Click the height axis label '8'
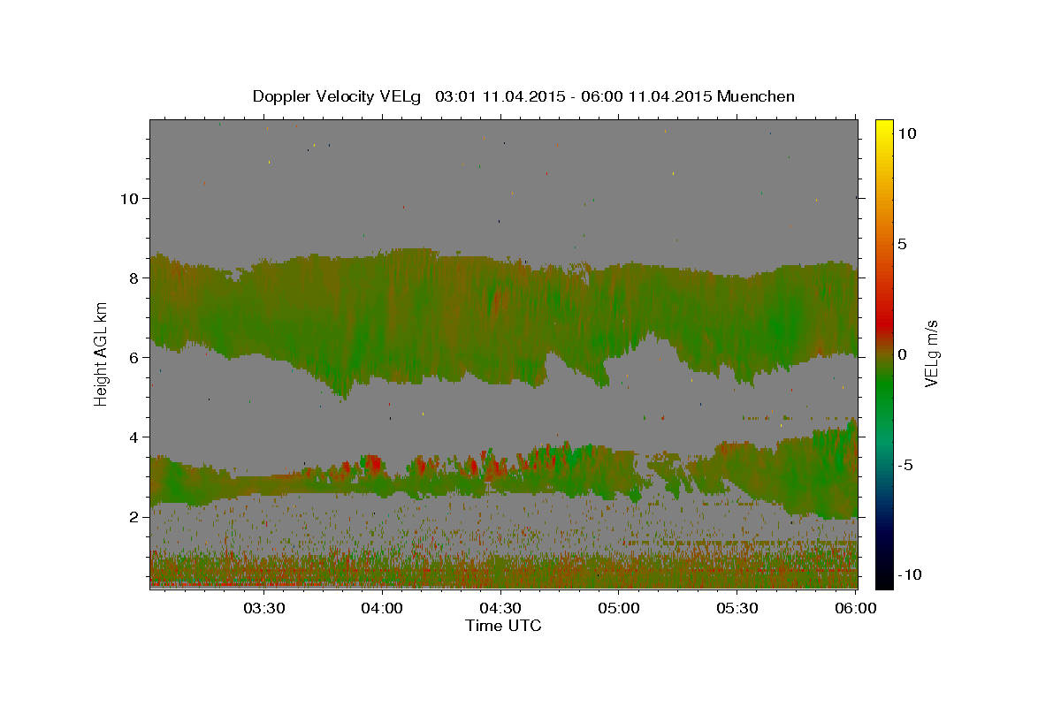This screenshot has height=707, width=1061. pyautogui.click(x=134, y=277)
